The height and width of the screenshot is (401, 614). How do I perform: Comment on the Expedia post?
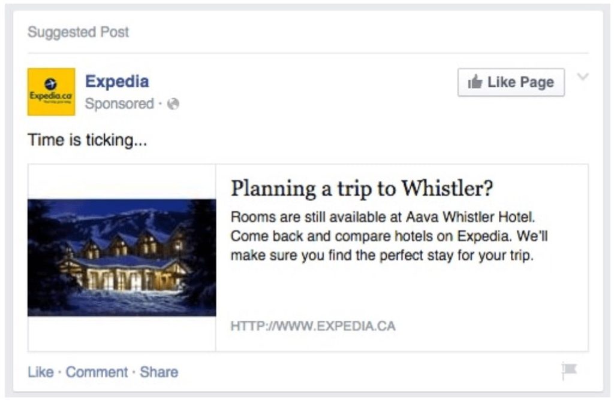pyautogui.click(x=97, y=372)
